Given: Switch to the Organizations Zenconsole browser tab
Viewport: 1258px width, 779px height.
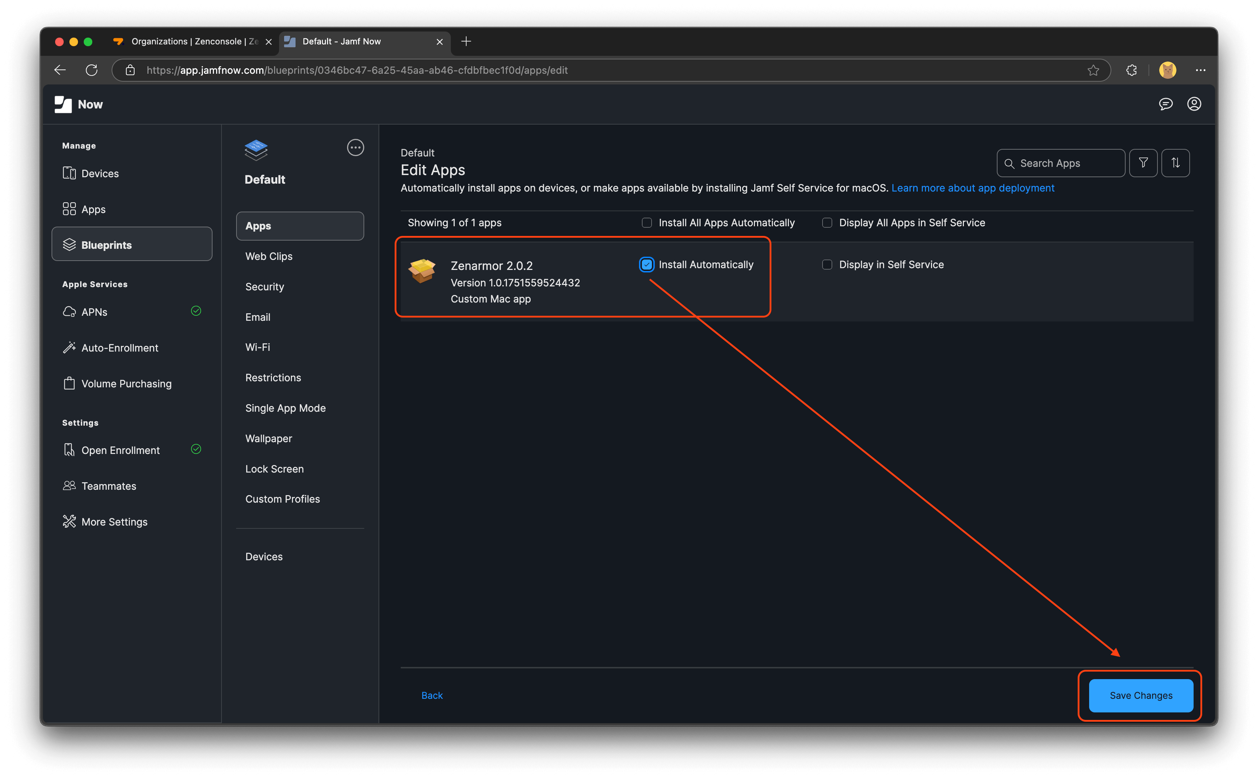Looking at the screenshot, I should pos(185,41).
